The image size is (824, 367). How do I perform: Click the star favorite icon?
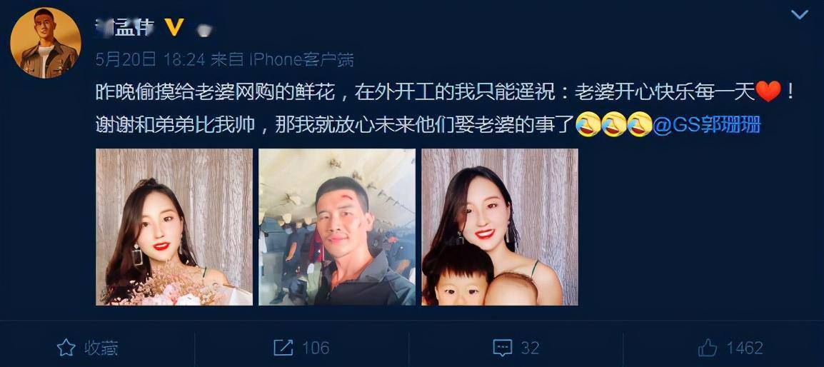click(66, 348)
